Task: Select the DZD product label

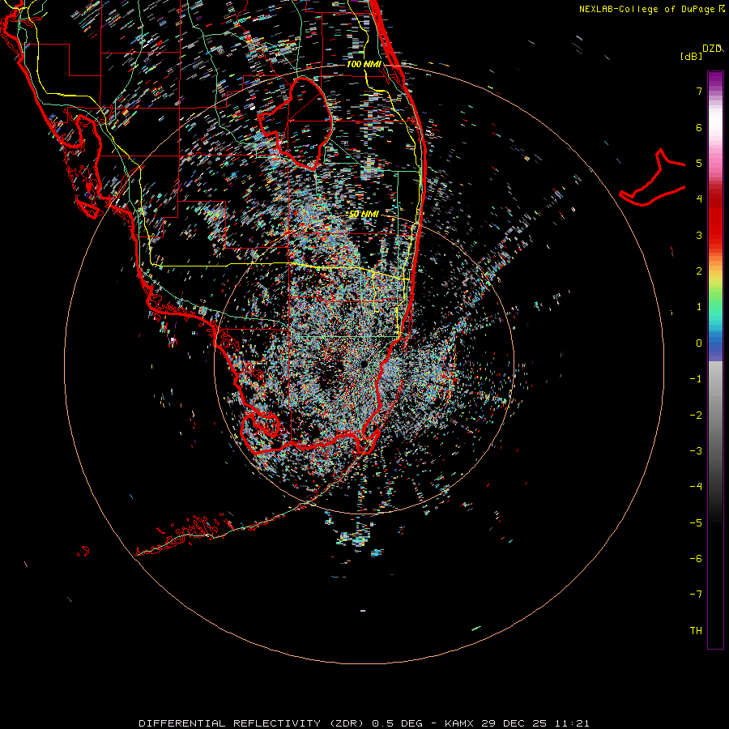Action: coord(711,49)
